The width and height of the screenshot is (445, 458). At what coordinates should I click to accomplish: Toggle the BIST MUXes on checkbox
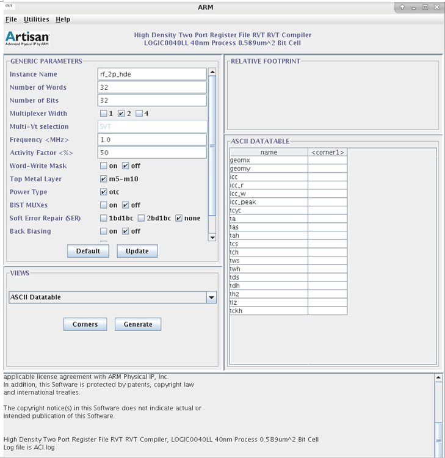[x=104, y=205]
